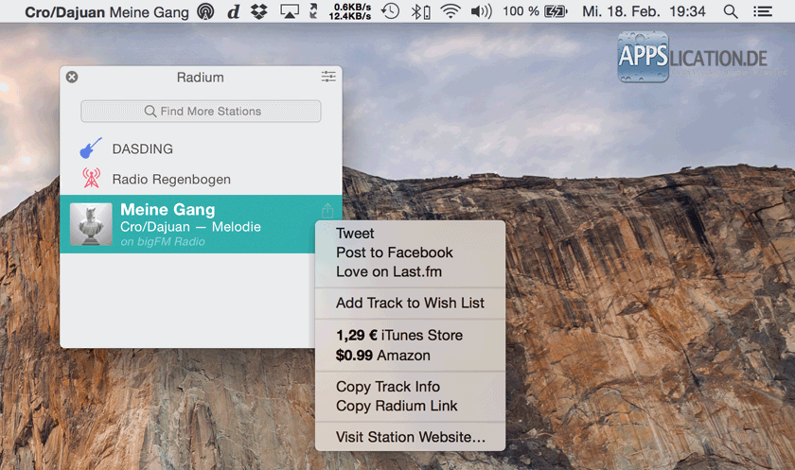Click the network speed monitor readout

pyautogui.click(x=350, y=11)
